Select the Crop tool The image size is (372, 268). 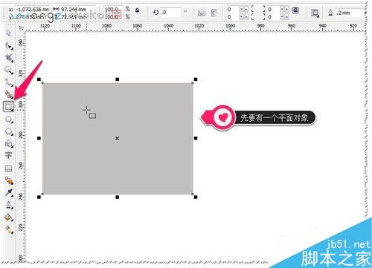click(9, 58)
